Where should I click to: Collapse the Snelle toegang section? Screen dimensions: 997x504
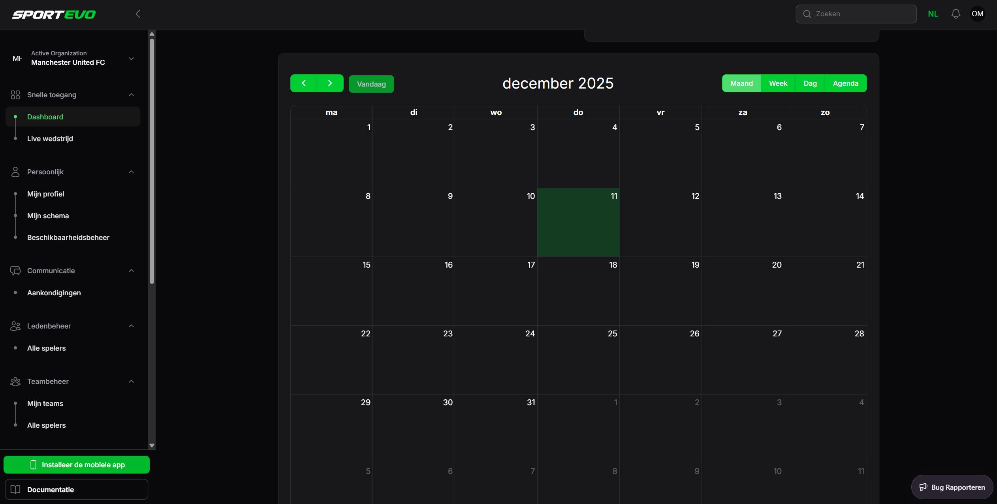pyautogui.click(x=131, y=94)
